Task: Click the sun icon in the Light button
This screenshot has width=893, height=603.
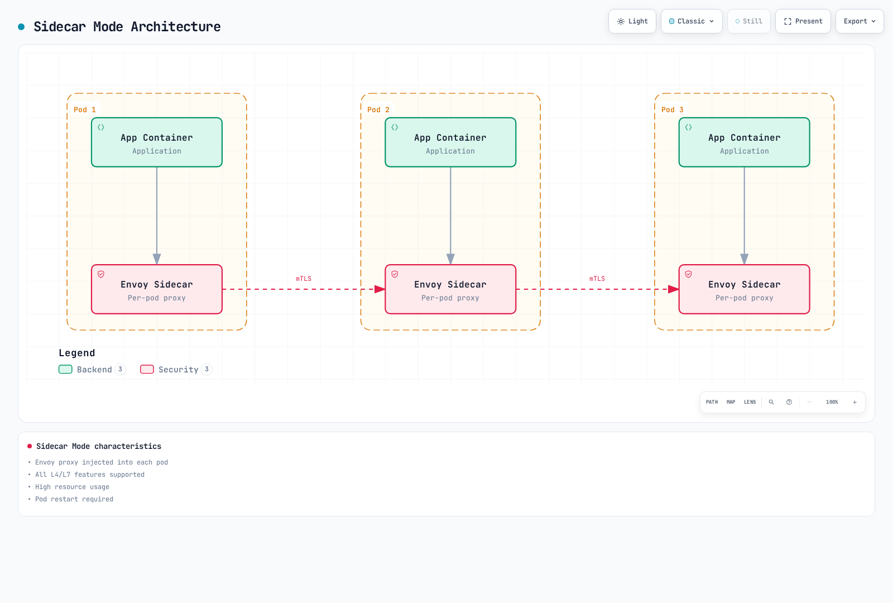Action: click(x=621, y=21)
